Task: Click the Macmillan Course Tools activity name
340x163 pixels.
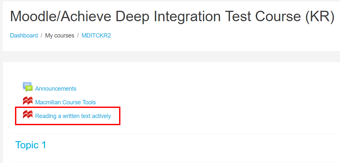Action: point(65,102)
